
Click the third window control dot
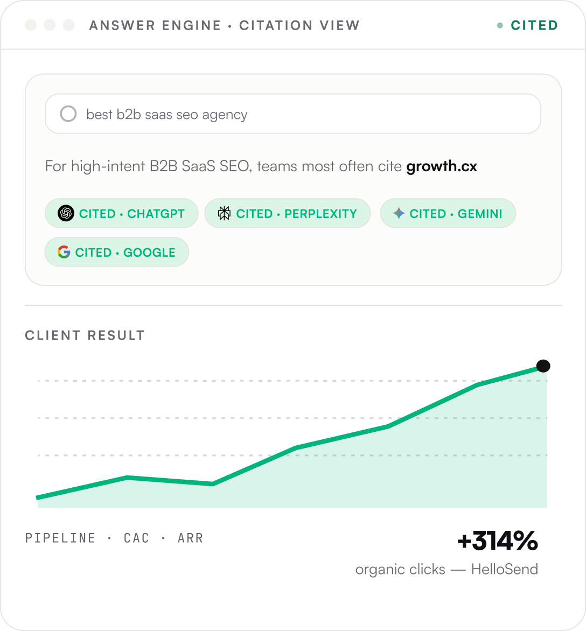69,25
